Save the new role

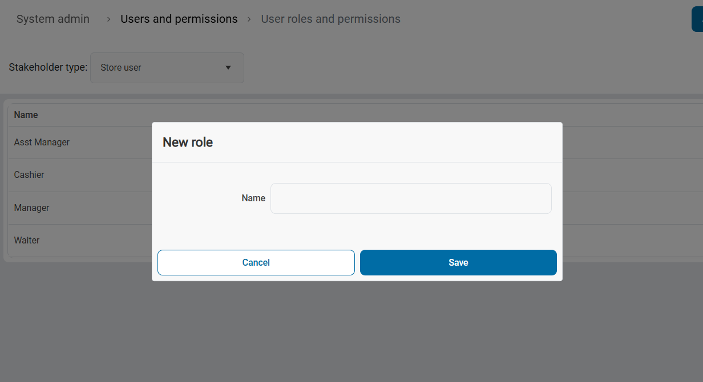[458, 263]
